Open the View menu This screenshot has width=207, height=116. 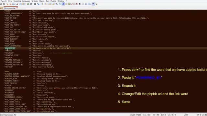click(10, 1)
